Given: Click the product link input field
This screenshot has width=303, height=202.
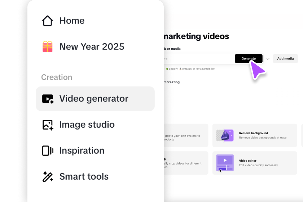Looking at the screenshot, I should 199,58.
